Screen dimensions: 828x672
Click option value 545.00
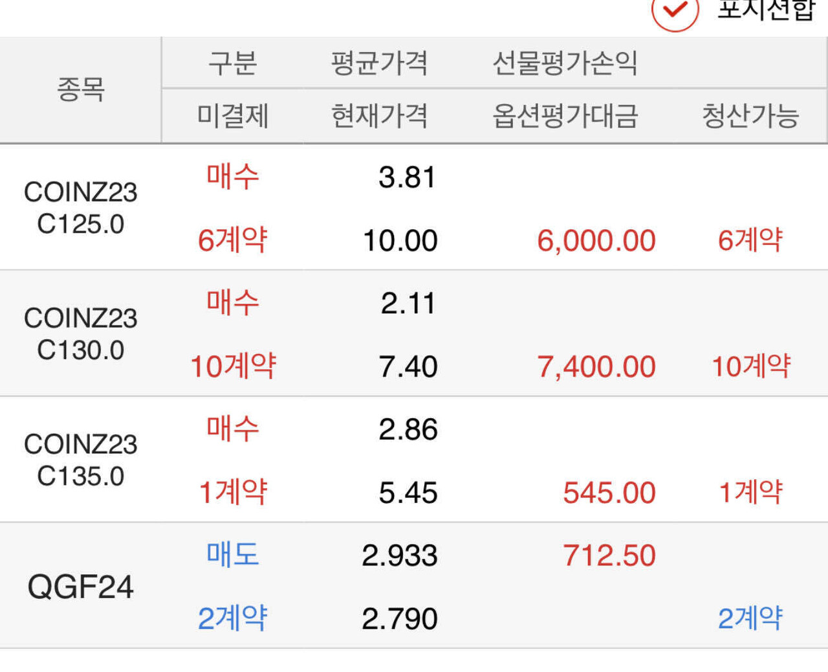[x=609, y=493]
